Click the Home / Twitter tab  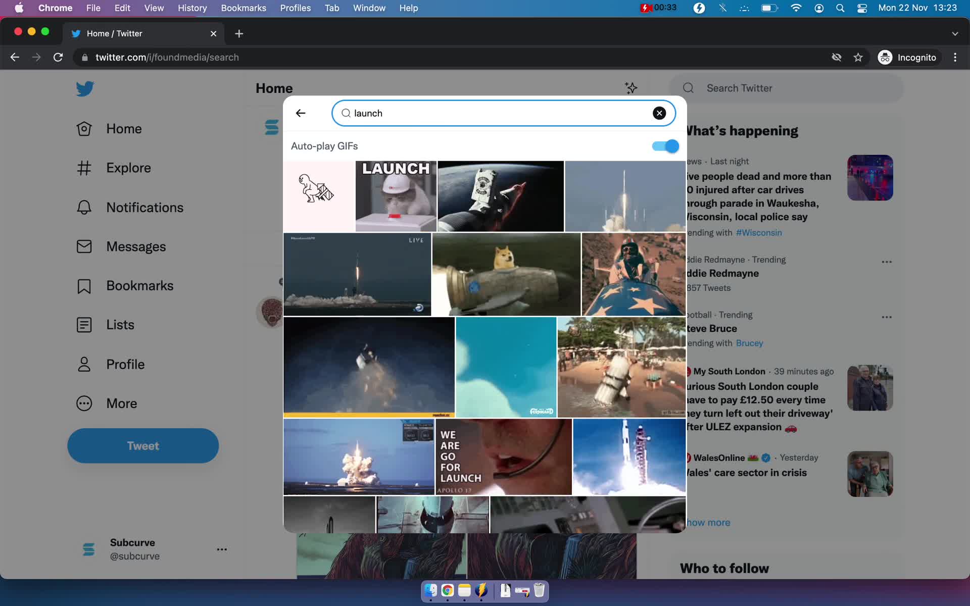pyautogui.click(x=143, y=33)
